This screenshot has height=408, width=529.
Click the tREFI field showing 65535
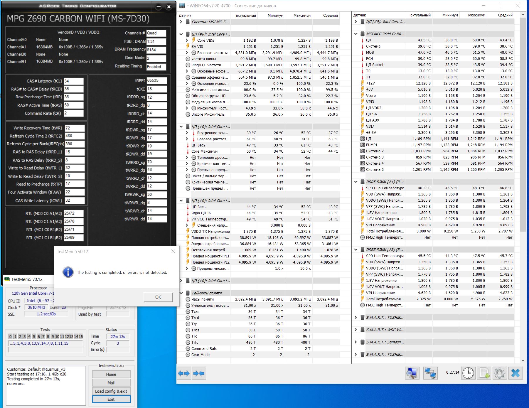click(157, 80)
